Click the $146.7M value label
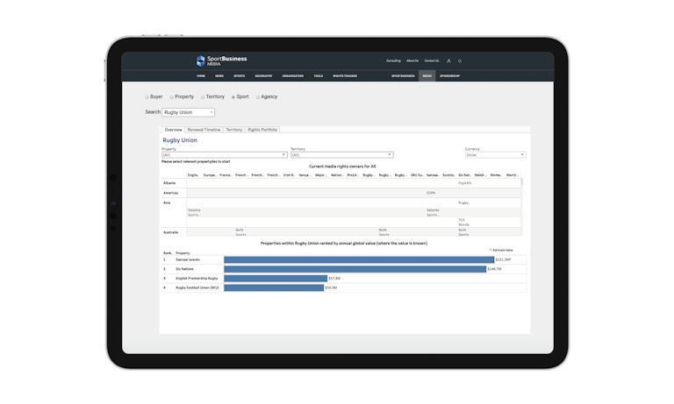 (494, 269)
